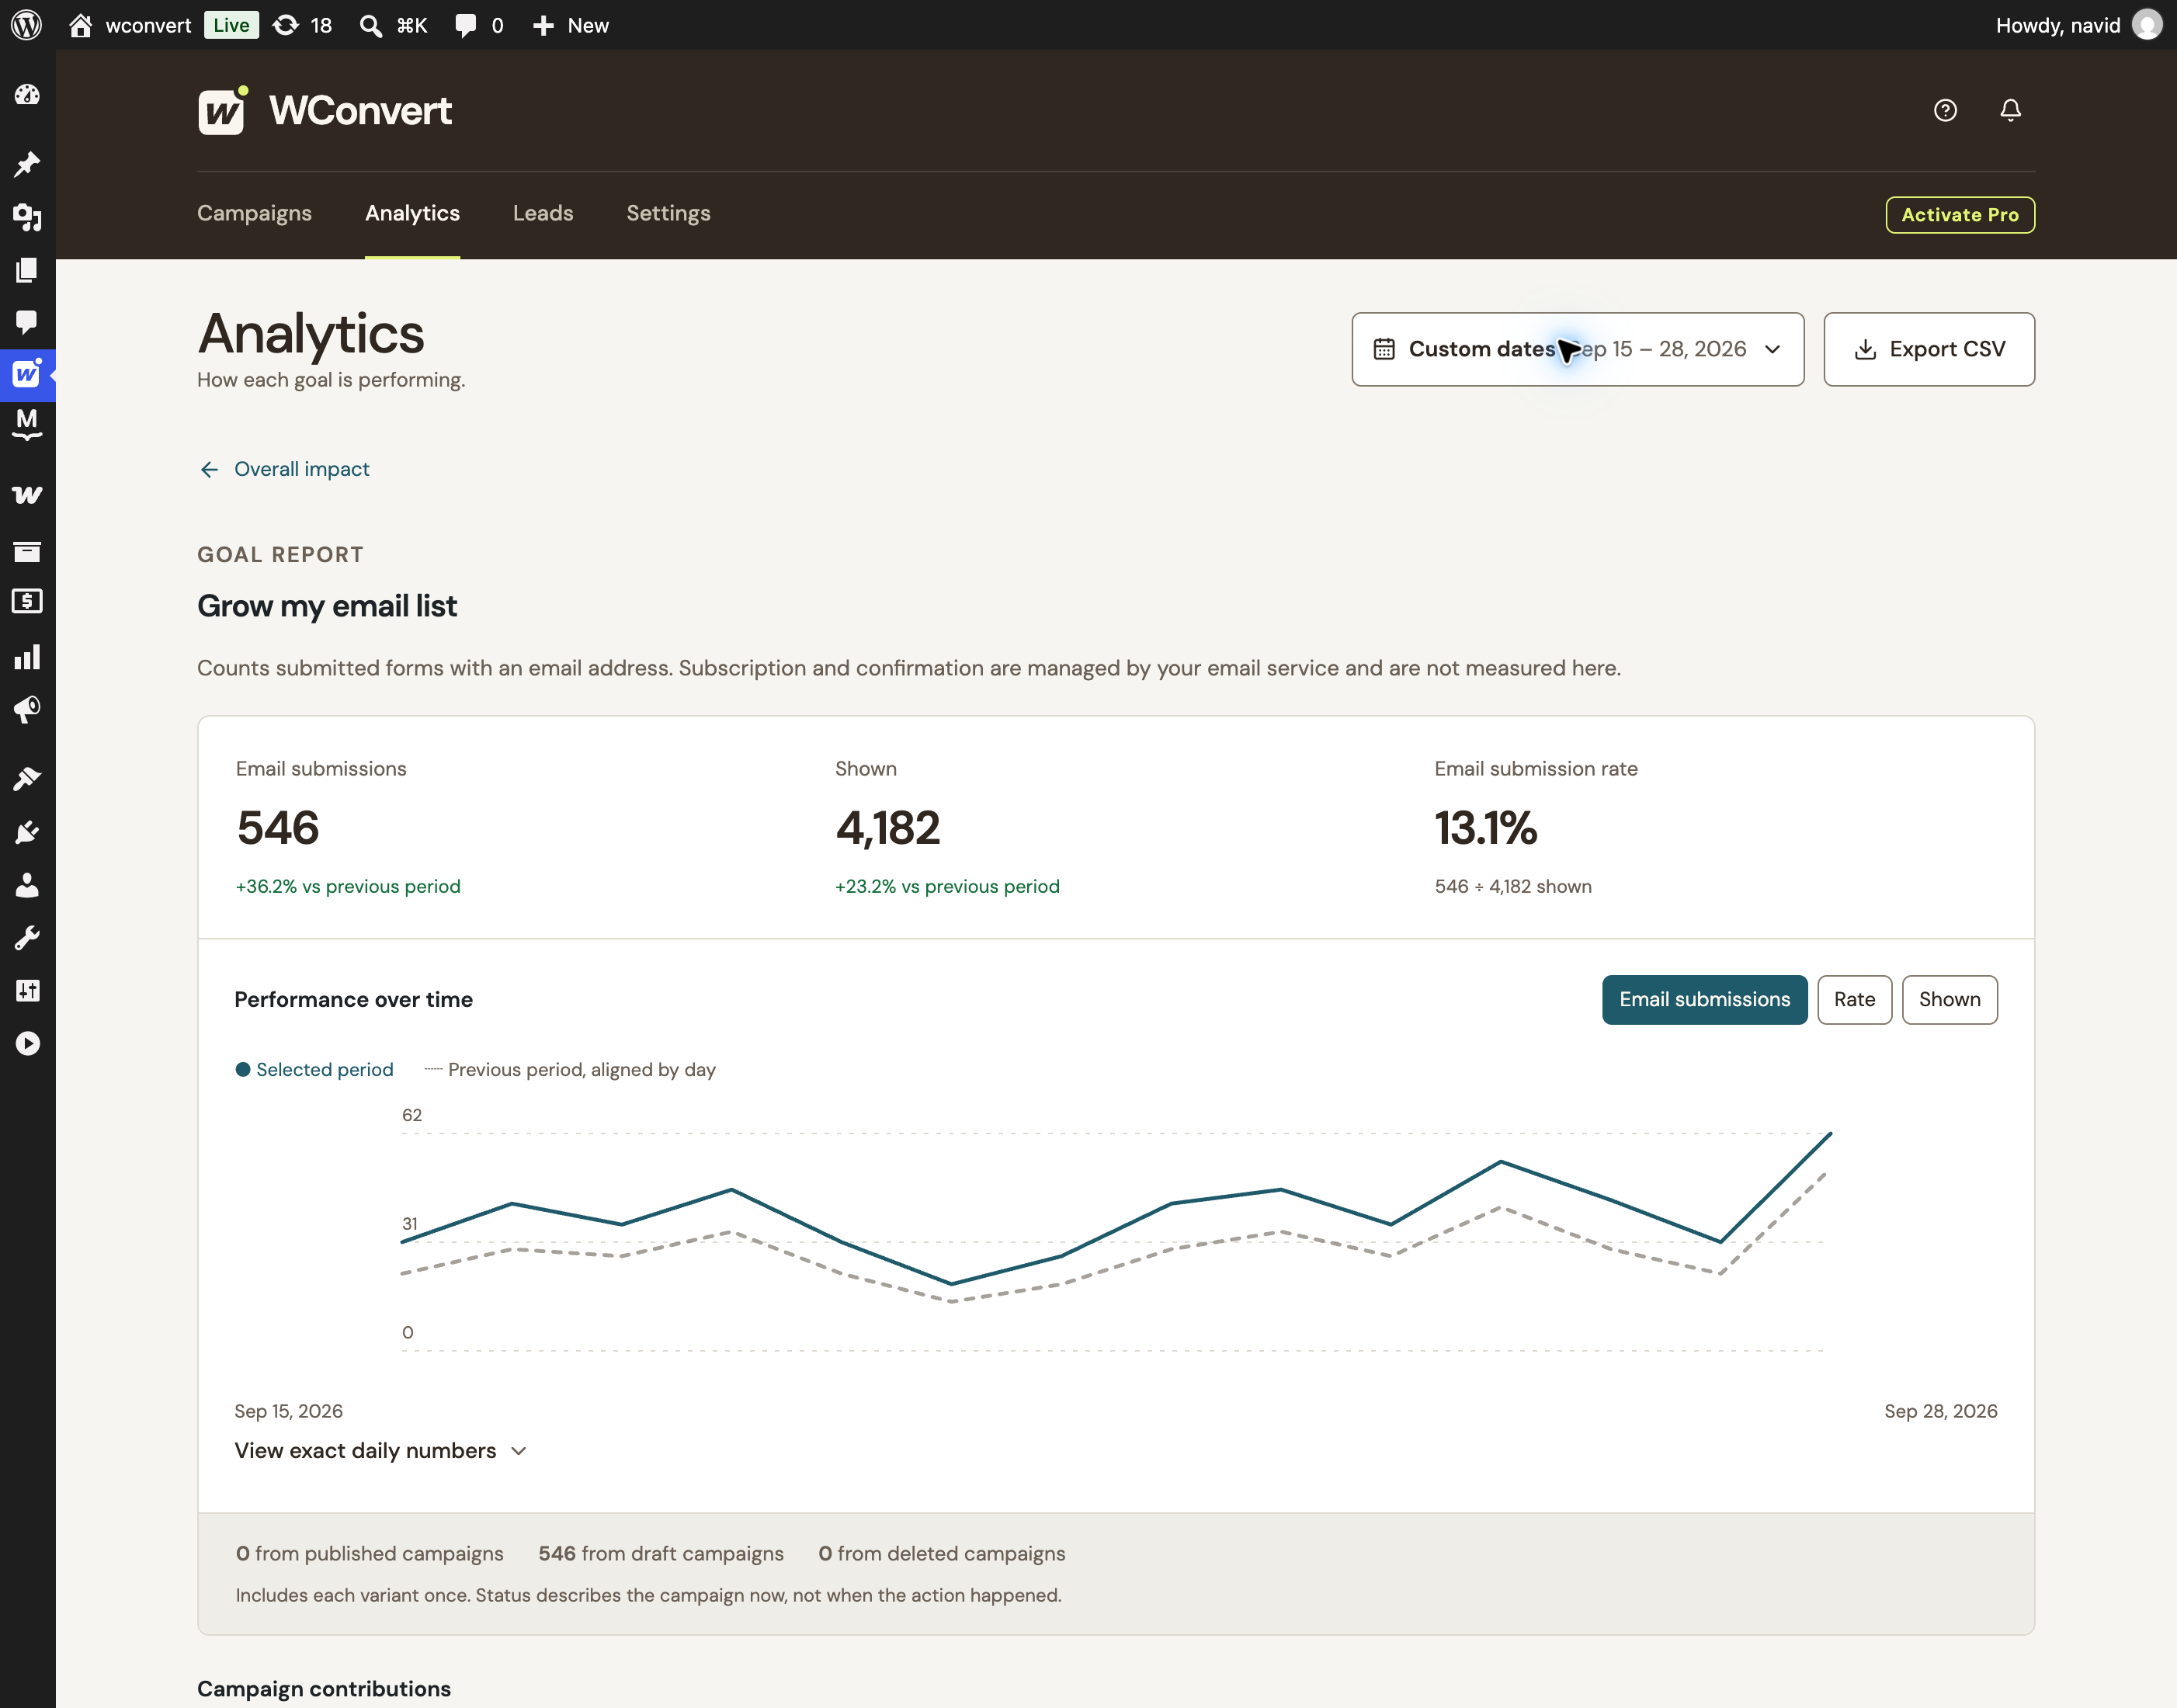Screen dimensions: 2177x1708
Task: Click '0 from published campaigns' text
Action: 370,1553
